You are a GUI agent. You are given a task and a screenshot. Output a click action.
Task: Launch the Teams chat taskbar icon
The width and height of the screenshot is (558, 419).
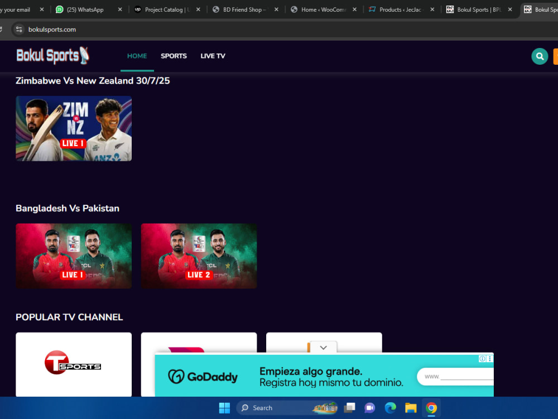click(x=370, y=408)
